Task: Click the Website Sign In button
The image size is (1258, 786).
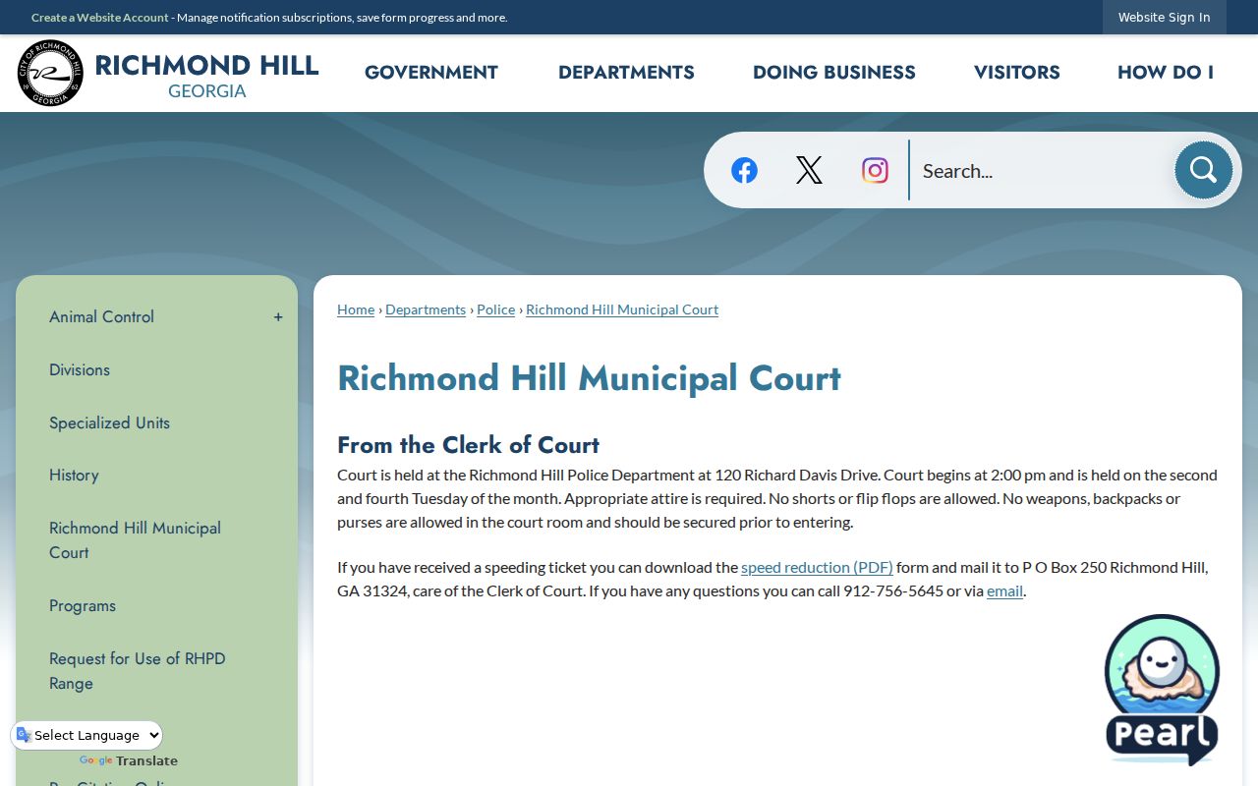Action: coord(1164,17)
